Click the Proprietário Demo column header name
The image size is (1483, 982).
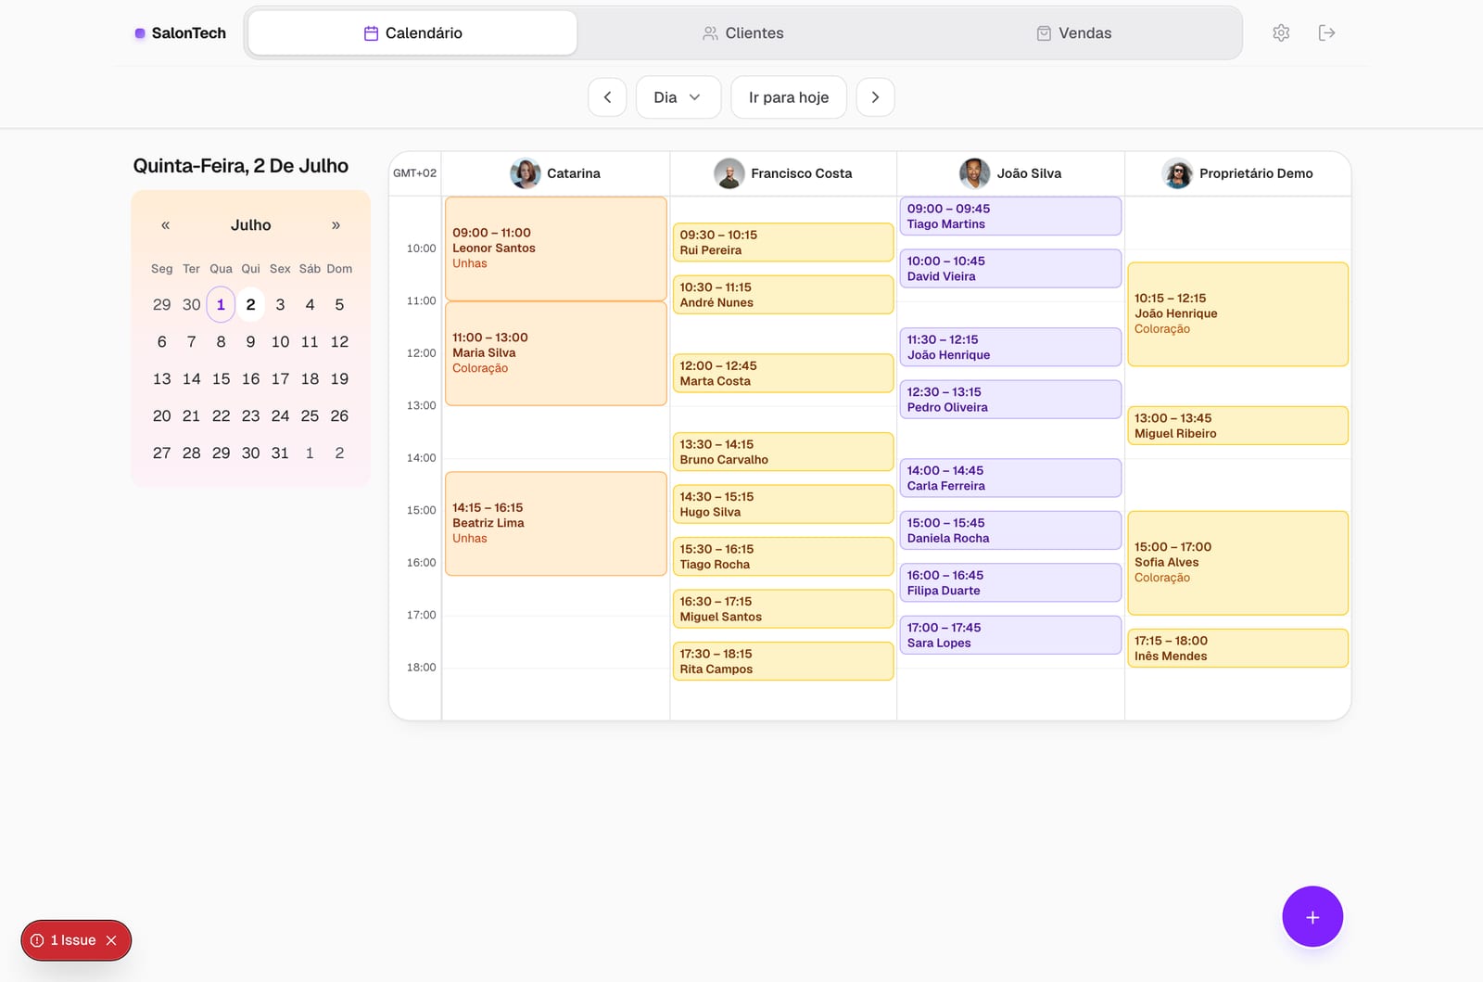click(x=1256, y=173)
